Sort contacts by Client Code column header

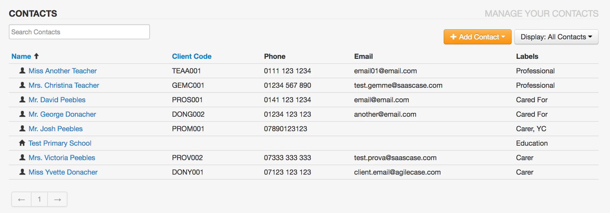coord(192,56)
